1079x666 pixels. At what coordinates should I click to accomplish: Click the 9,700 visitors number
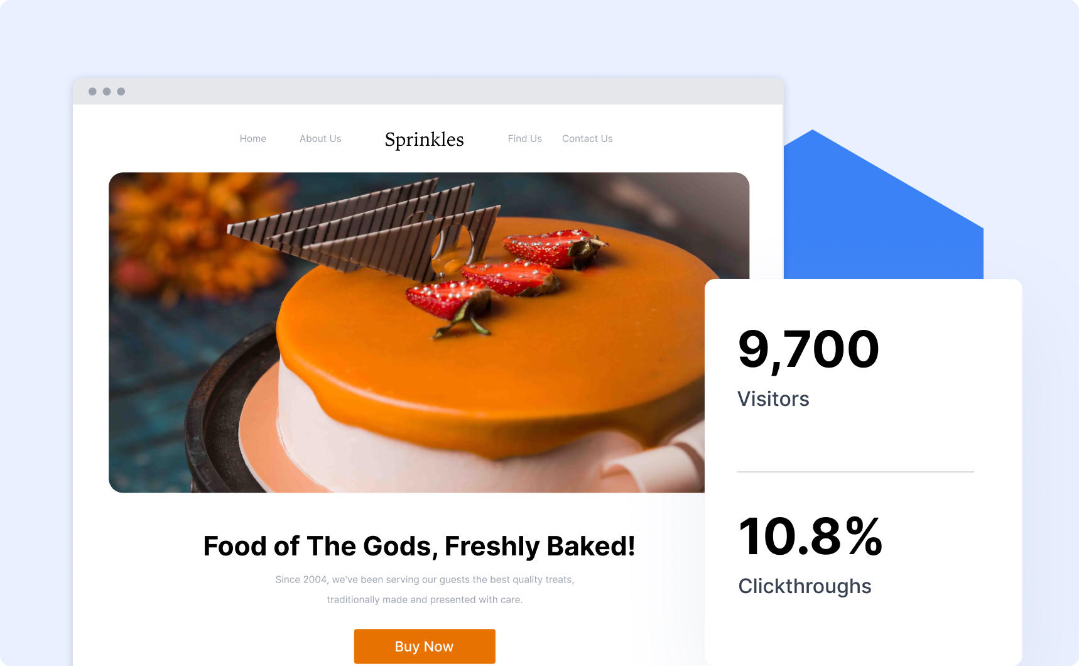(808, 350)
